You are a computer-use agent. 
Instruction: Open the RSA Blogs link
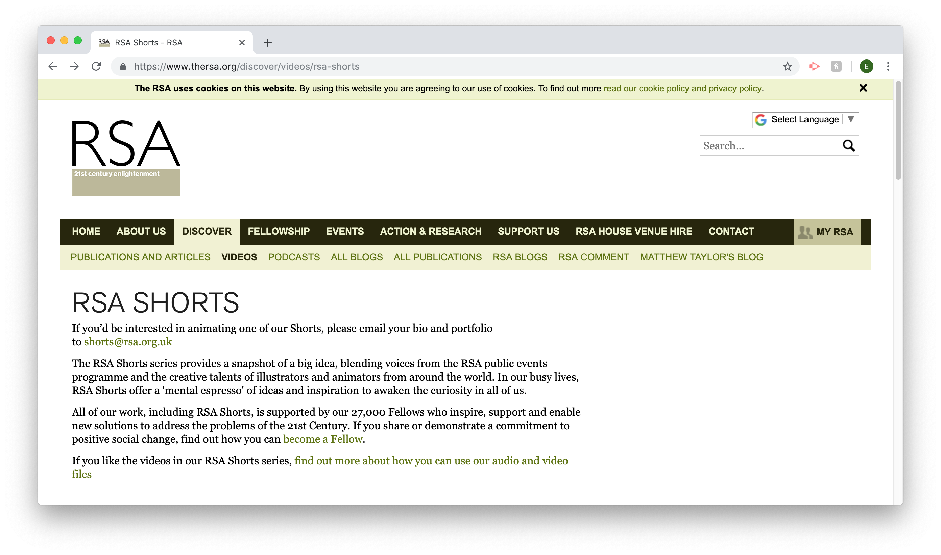pos(520,257)
